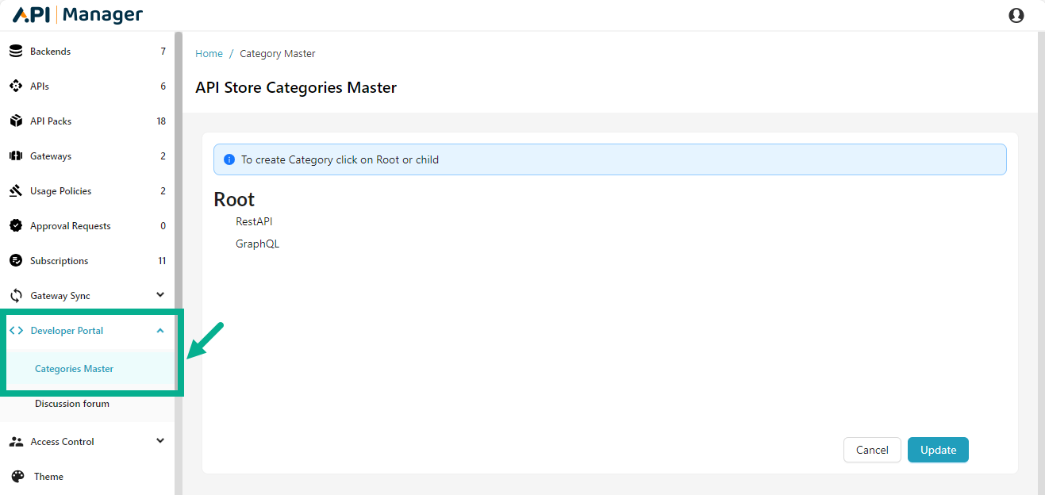Image resolution: width=1045 pixels, height=495 pixels.
Task: Select the Gateways icon
Action: (x=16, y=155)
